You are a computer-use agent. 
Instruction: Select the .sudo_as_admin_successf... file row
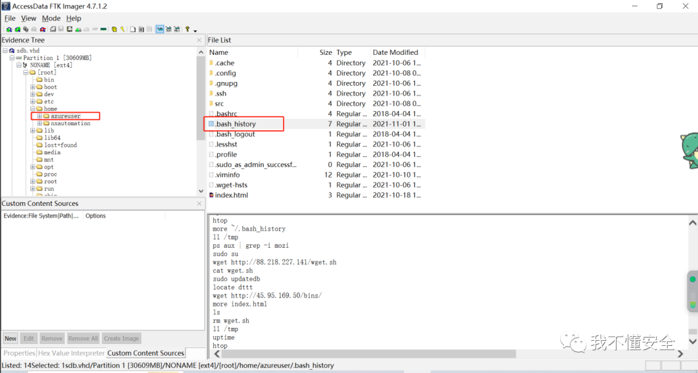316,165
